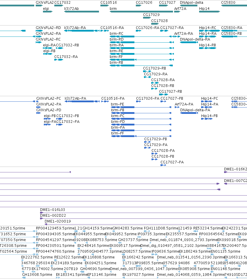Screen dimensions: 247x279
Task: Click the DME1-020O19 BAC label
Action: tap(58, 221)
